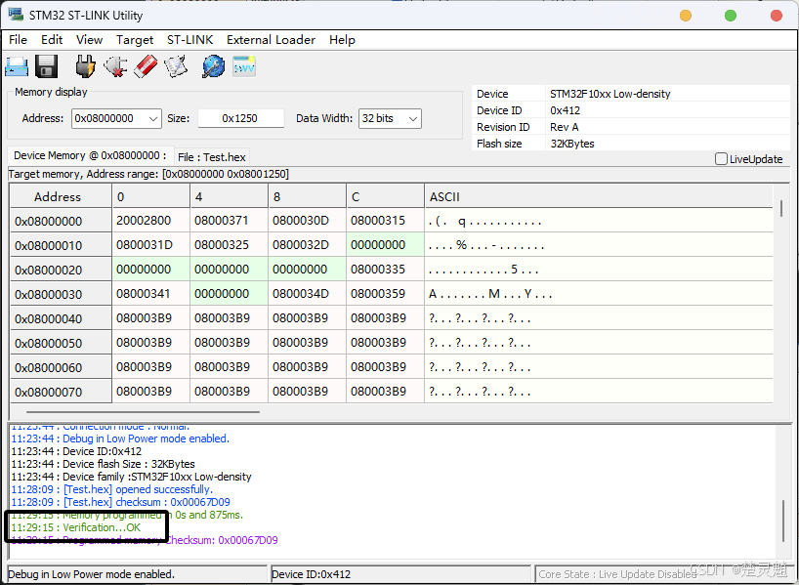This screenshot has height=585, width=799.
Task: Select cell 08000359
Action: coord(385,294)
